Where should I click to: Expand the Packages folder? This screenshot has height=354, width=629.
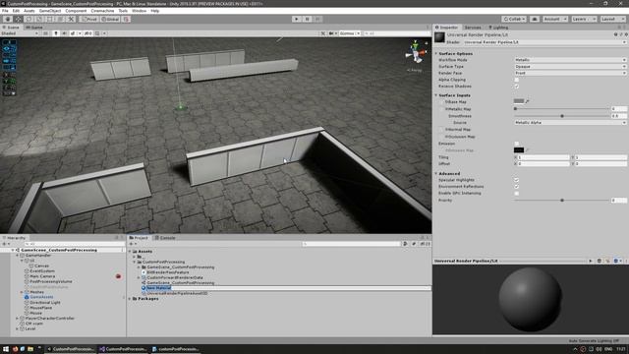point(130,299)
